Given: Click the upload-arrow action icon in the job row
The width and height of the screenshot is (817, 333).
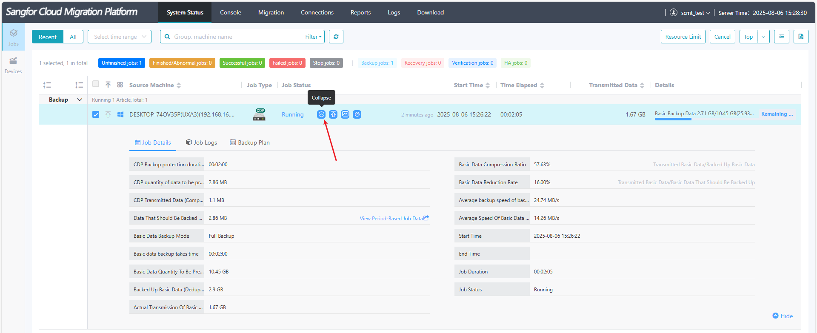Looking at the screenshot, I should (x=333, y=114).
